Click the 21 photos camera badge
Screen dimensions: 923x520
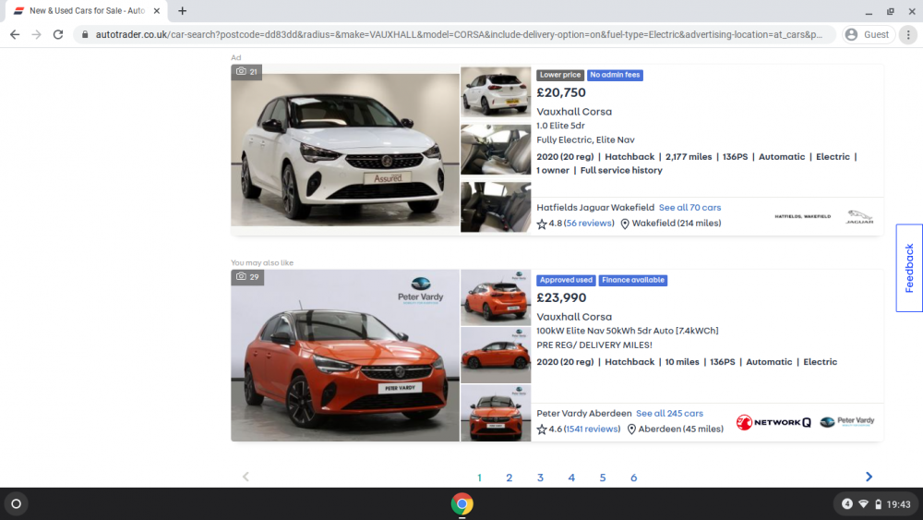246,72
